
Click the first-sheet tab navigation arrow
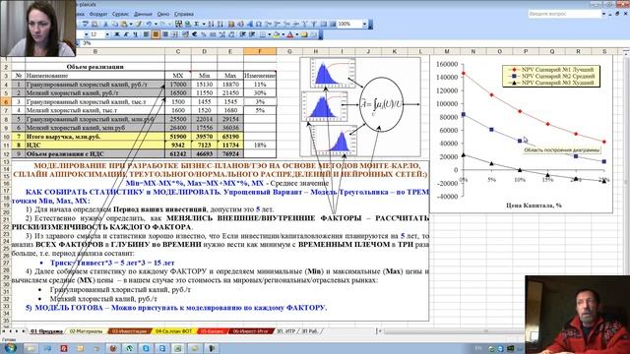4,331
